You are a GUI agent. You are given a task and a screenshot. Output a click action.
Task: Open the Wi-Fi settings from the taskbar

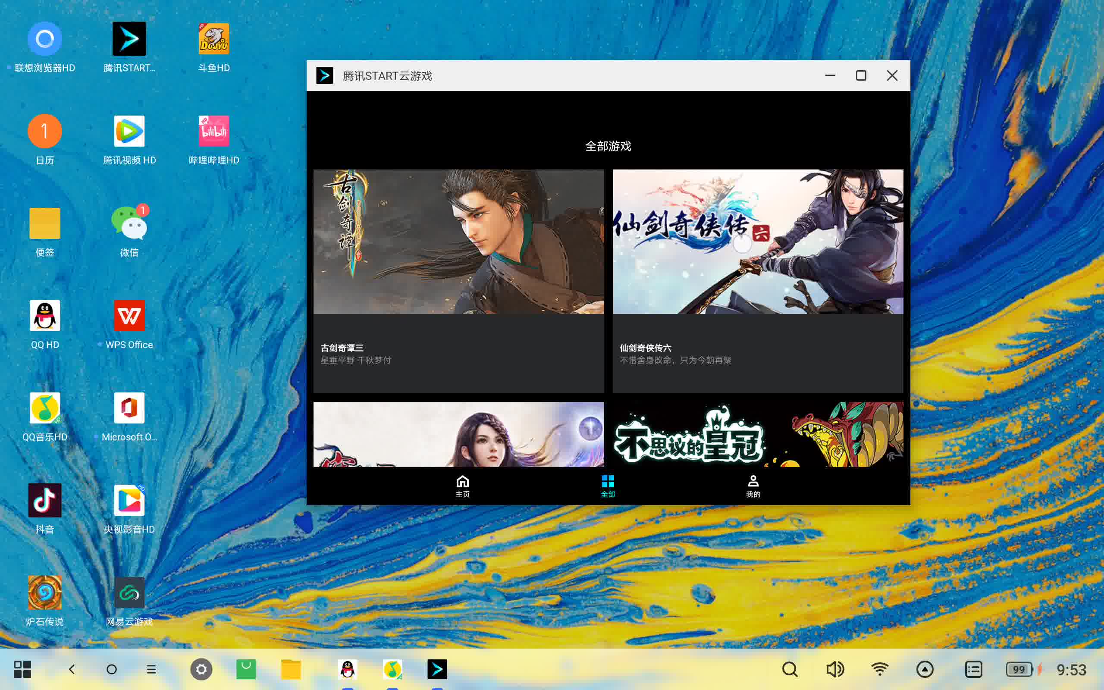tap(880, 669)
